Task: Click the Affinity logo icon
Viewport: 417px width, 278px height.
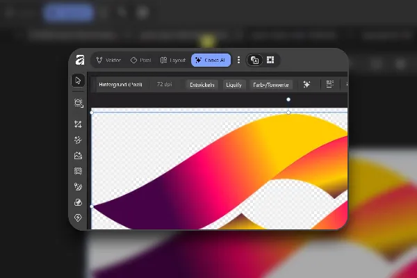Action: [x=80, y=60]
